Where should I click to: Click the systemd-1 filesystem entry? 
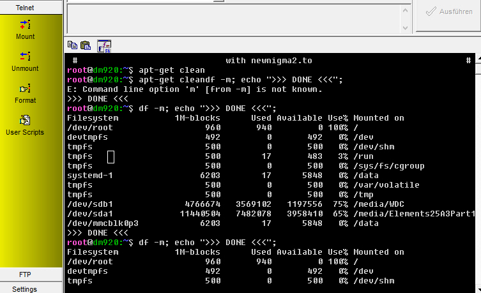coord(90,176)
